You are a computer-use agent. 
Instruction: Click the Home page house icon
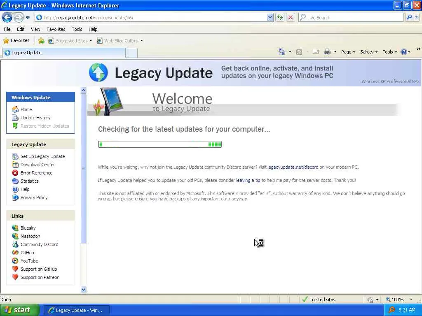point(282,52)
